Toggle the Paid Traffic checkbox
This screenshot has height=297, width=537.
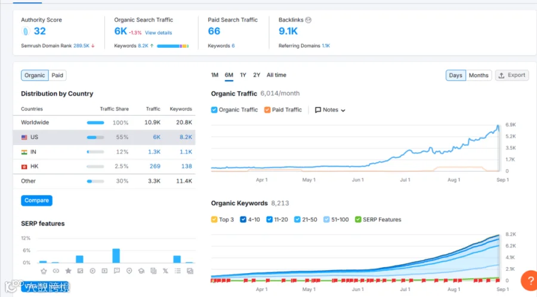click(267, 110)
